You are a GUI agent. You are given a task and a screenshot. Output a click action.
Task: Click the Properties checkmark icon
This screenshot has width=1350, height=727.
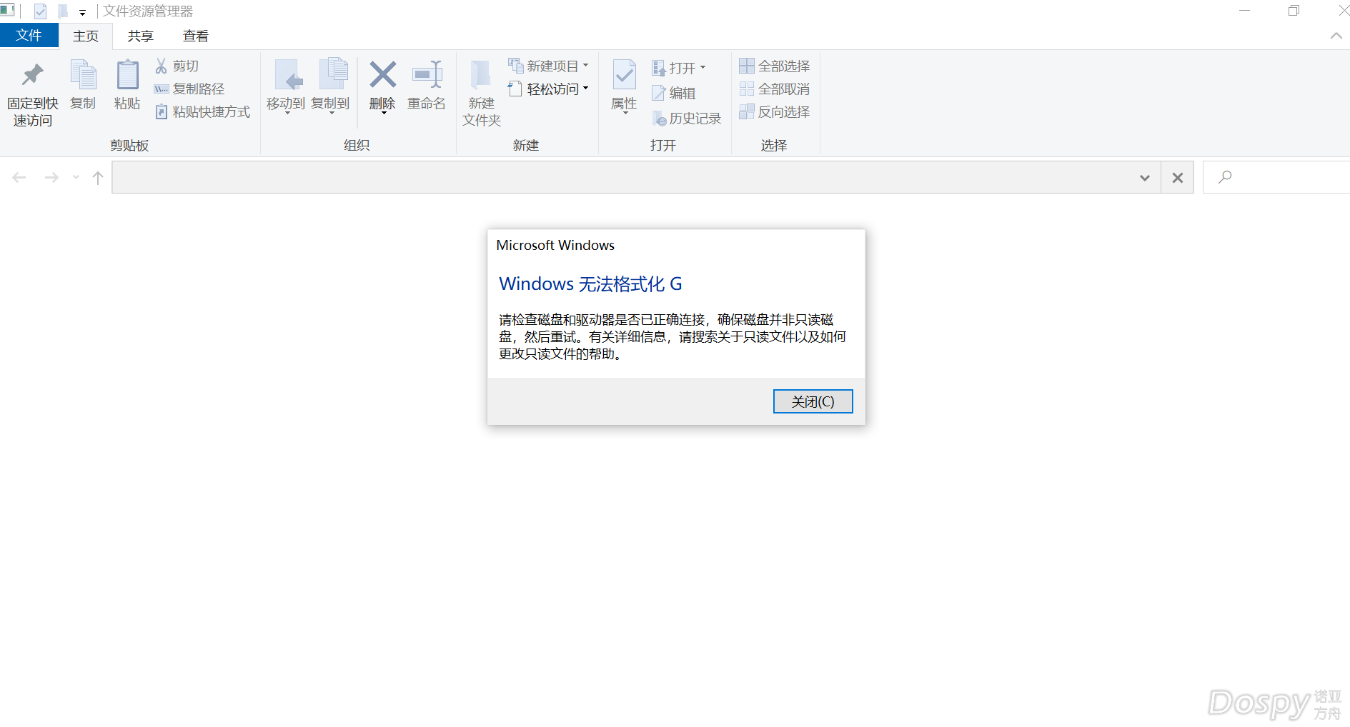[624, 74]
